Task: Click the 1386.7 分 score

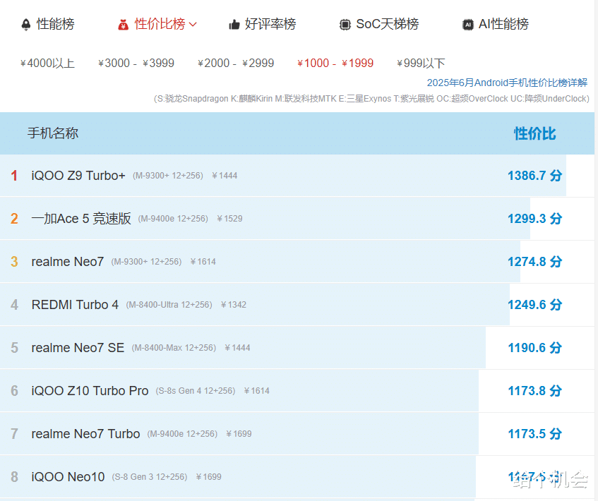Action: pos(534,176)
